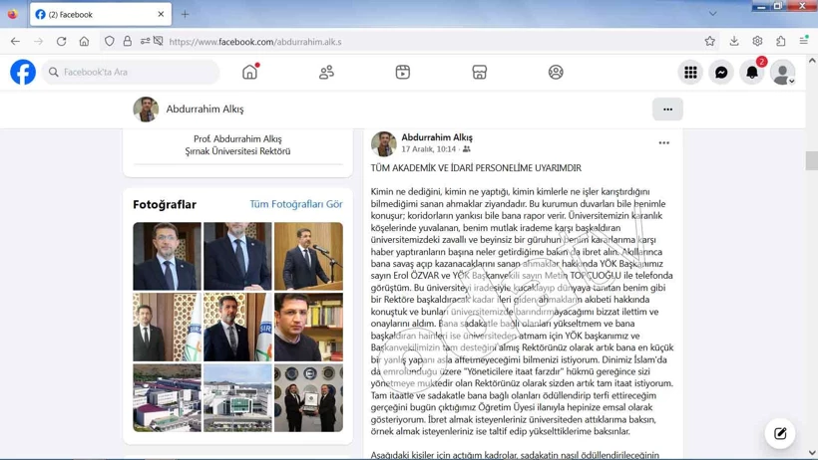The image size is (818, 460).
Task: Open the notifications bell
Action: [752, 72]
